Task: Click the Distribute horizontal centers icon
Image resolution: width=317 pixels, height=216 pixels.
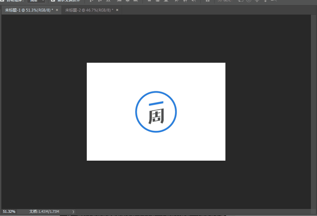Action: (x=185, y=1)
